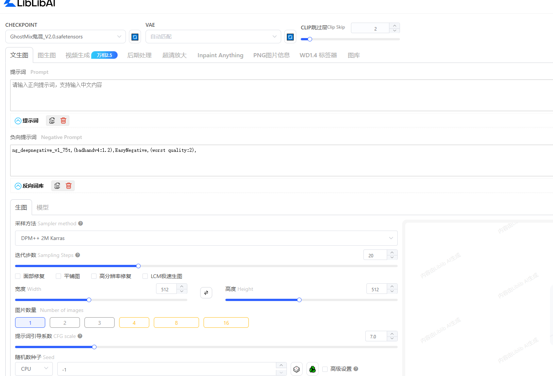Click the red trash icon beside 提示词
Screen dimensions: 553x376
[63, 121]
